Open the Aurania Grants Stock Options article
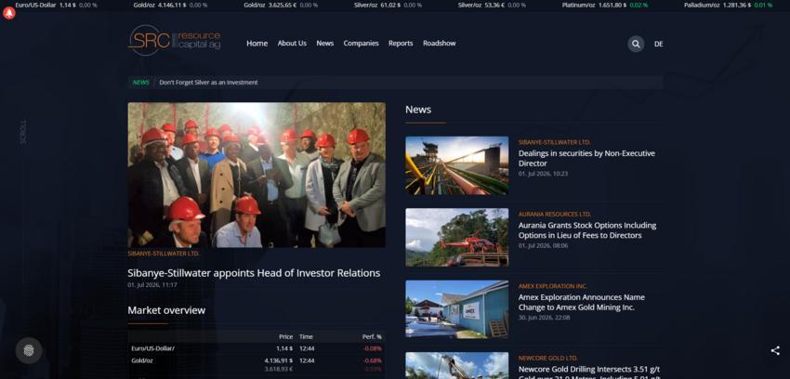790x379 pixels. (x=587, y=230)
